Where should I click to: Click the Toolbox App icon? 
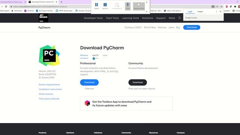click(x=87, y=103)
